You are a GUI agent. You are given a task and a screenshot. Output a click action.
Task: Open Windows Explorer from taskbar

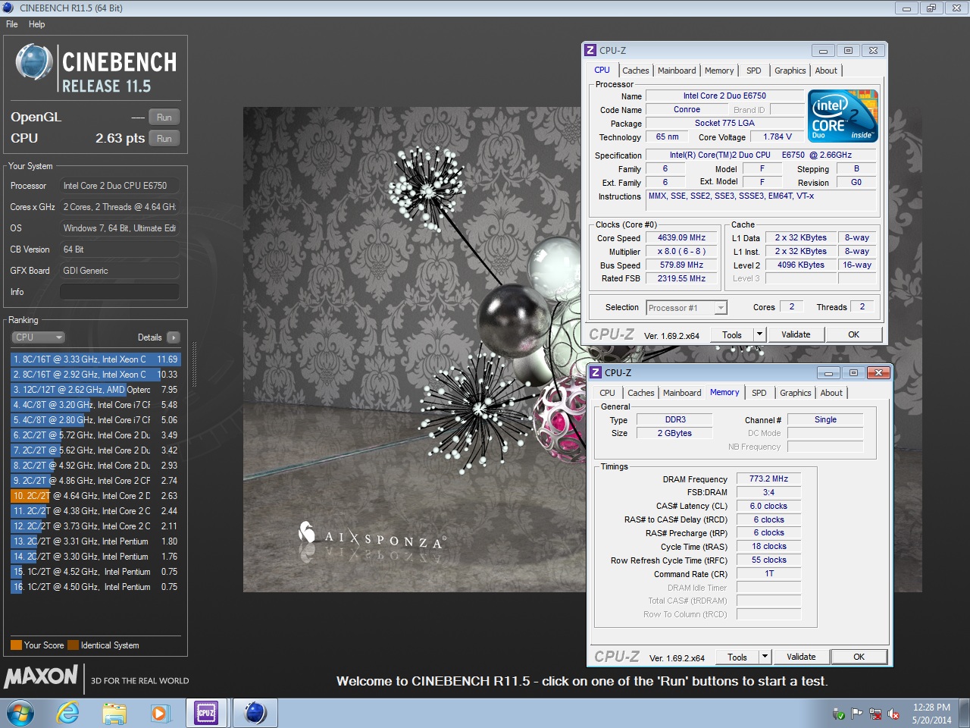point(114,714)
